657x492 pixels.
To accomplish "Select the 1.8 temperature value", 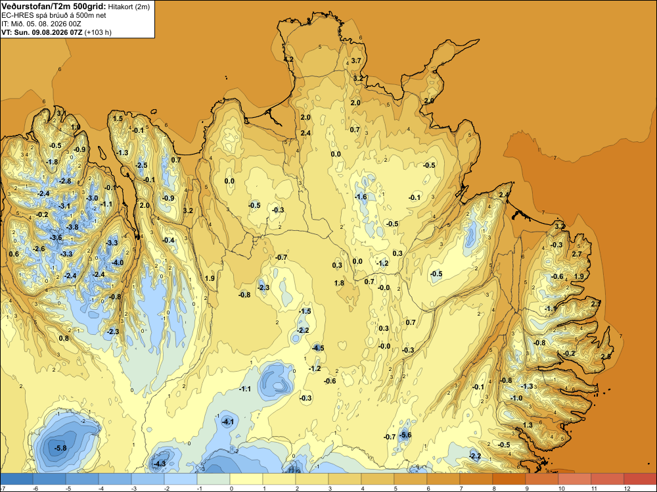I will click(340, 283).
